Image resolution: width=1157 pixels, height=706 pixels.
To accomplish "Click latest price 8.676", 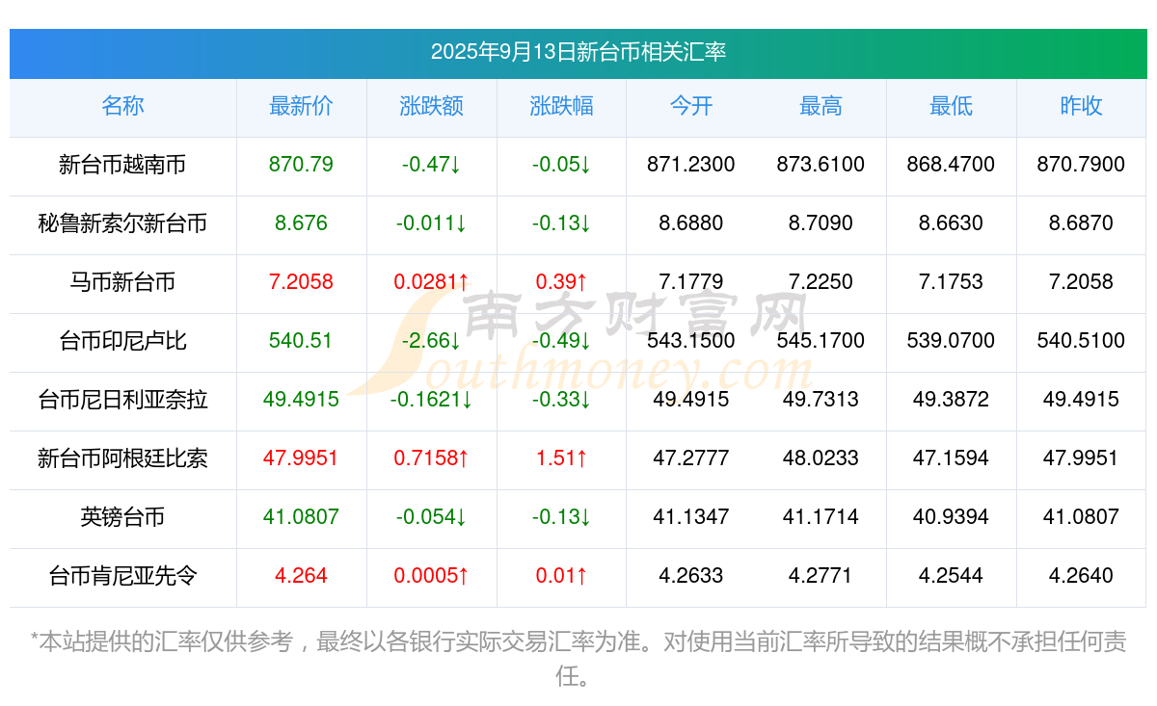I will 302,223.
